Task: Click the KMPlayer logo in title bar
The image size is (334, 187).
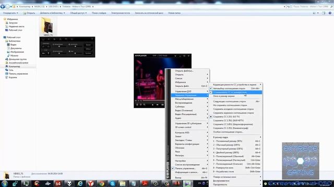Action: [x=141, y=56]
